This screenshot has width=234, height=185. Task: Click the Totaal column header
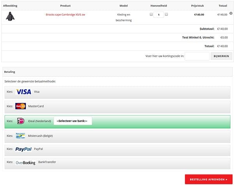(x=223, y=6)
